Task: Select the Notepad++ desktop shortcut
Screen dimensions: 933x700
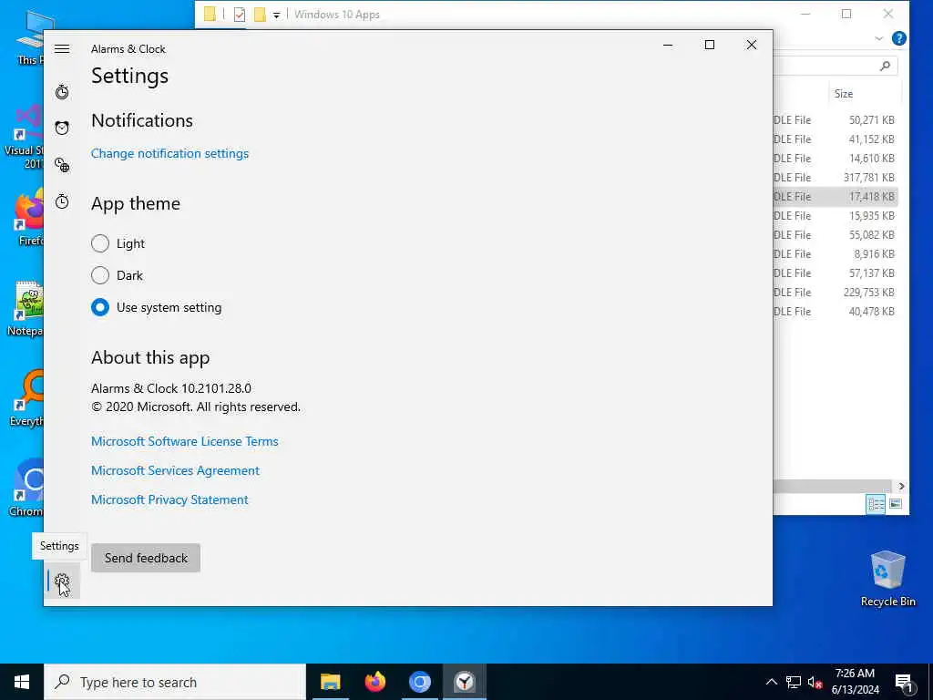Action: coord(25,308)
